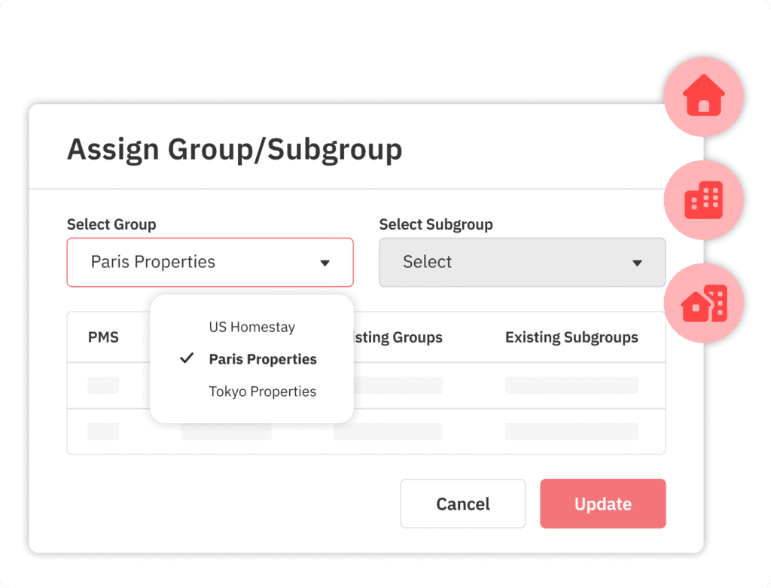Click the house-with-building combo icon

pos(703,303)
